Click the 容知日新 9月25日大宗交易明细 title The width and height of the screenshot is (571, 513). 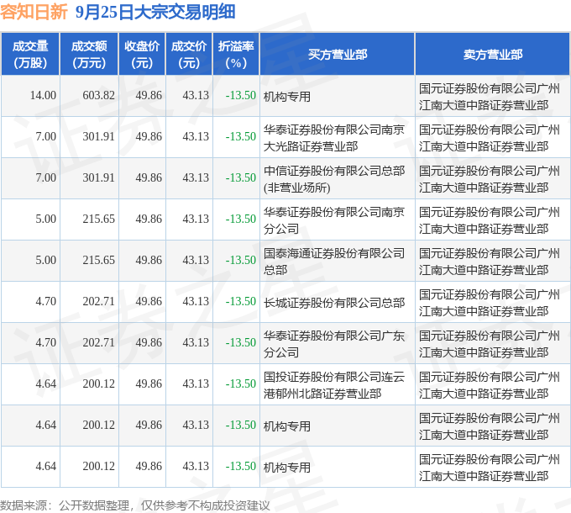pos(118,12)
